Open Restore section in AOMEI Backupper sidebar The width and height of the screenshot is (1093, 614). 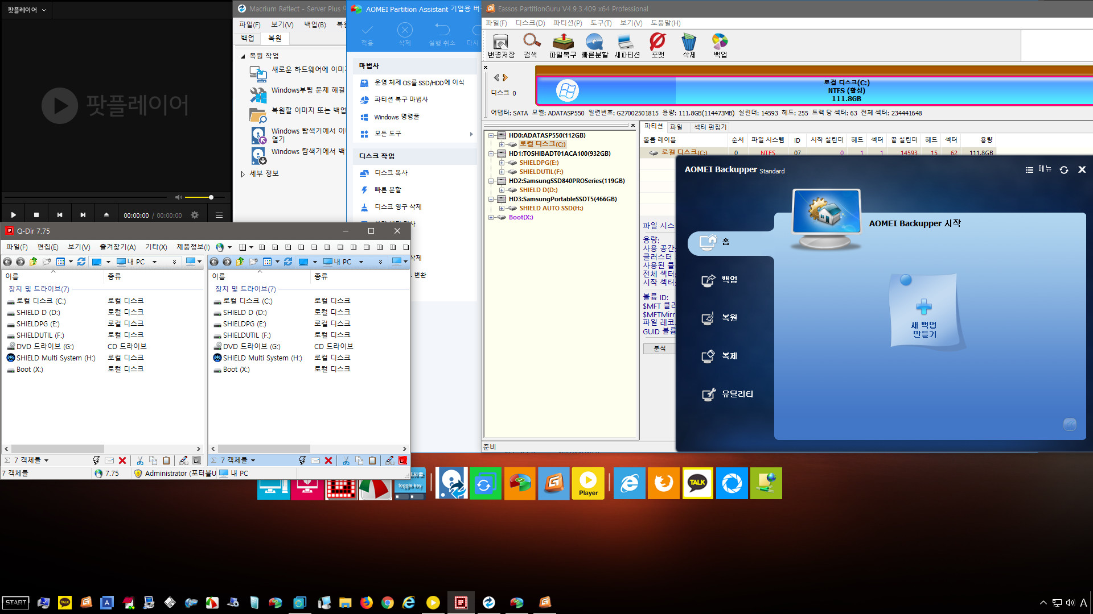tap(720, 318)
